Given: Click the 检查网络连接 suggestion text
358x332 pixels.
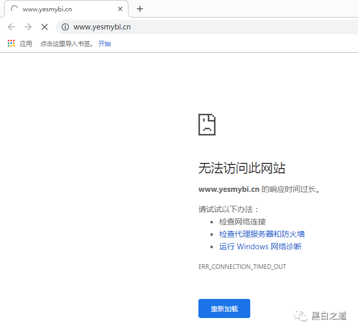Looking at the screenshot, I should tap(242, 222).
